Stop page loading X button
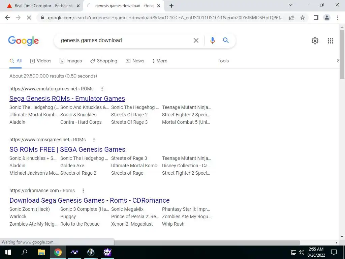 point(29,18)
